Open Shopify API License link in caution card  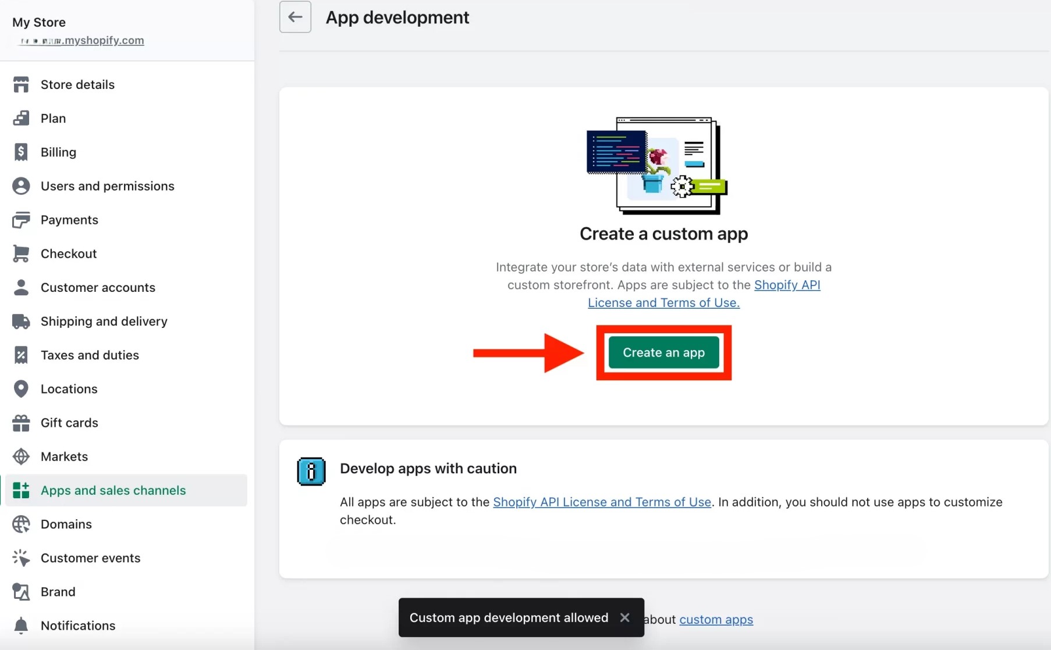[x=602, y=502]
